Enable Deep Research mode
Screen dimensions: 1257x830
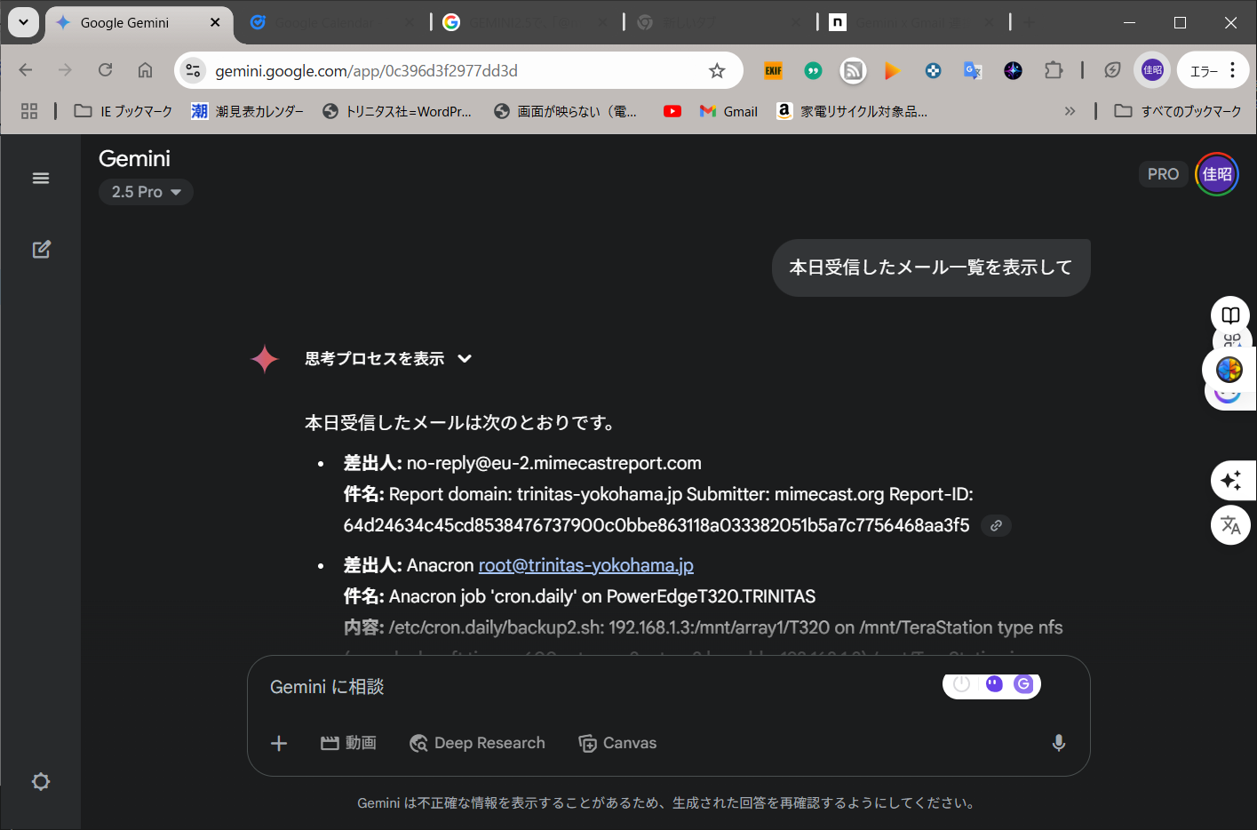tap(477, 743)
